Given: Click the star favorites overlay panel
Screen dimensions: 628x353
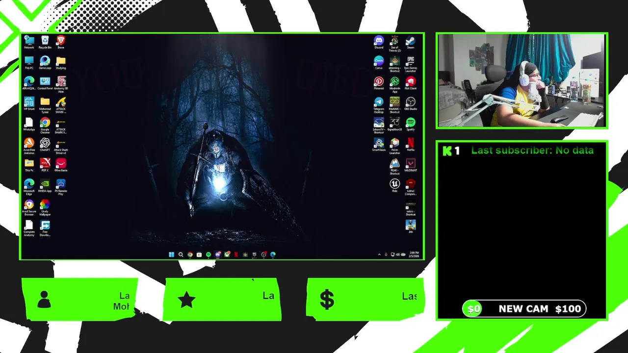Looking at the screenshot, I should (x=222, y=299).
